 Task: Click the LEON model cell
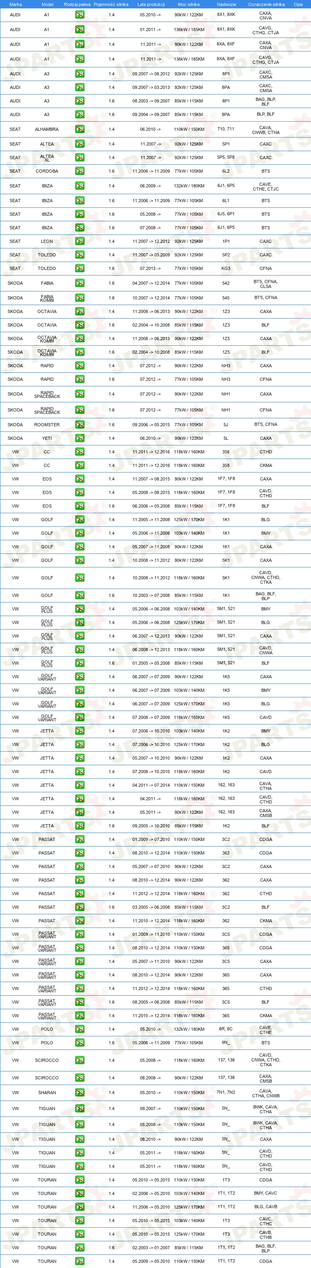[47, 241]
